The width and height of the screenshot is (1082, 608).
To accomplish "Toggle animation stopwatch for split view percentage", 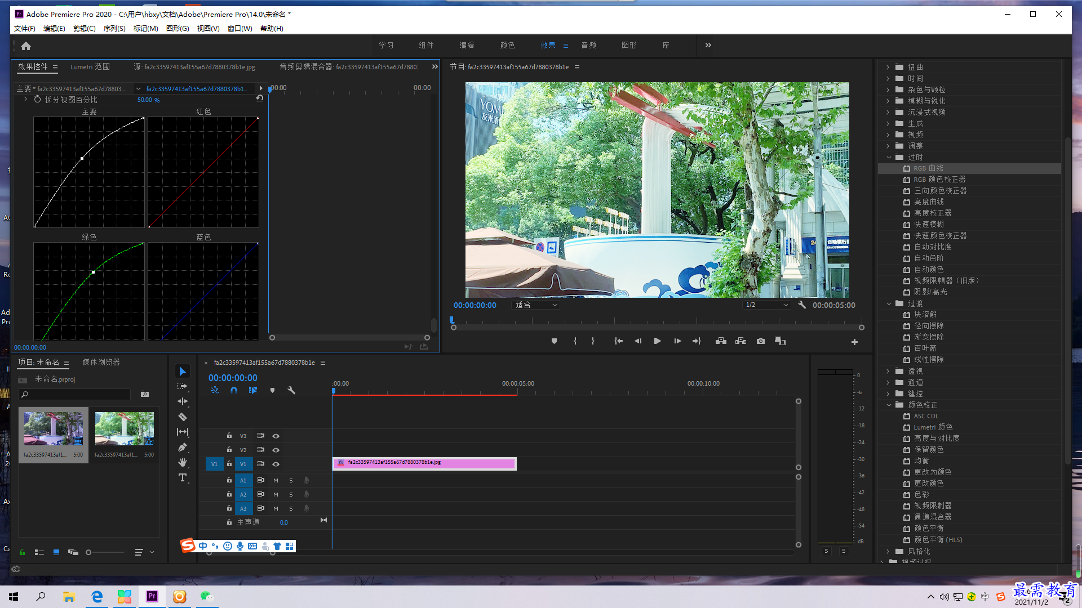I will click(37, 99).
